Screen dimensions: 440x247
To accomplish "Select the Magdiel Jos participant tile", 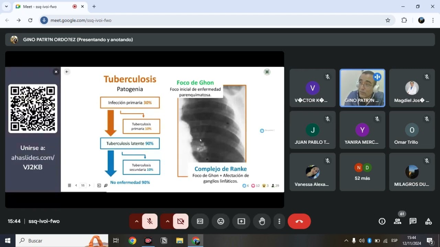I will click(x=412, y=88).
